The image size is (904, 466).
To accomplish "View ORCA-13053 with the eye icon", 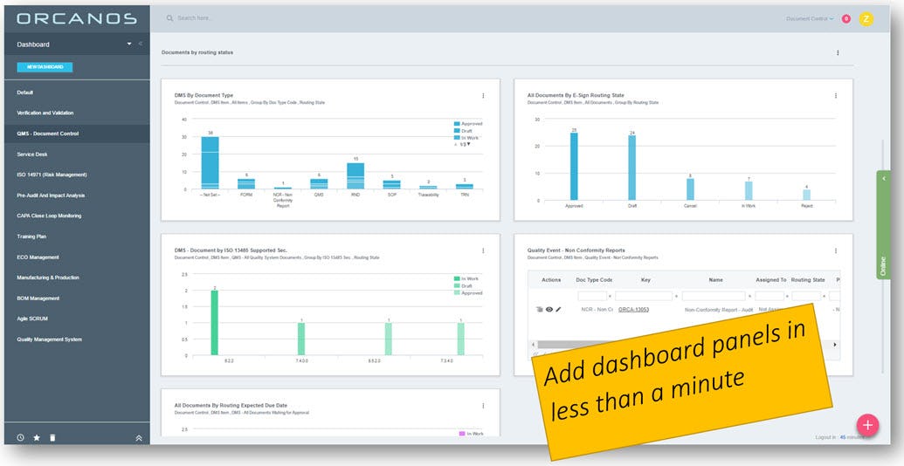I will [x=549, y=309].
